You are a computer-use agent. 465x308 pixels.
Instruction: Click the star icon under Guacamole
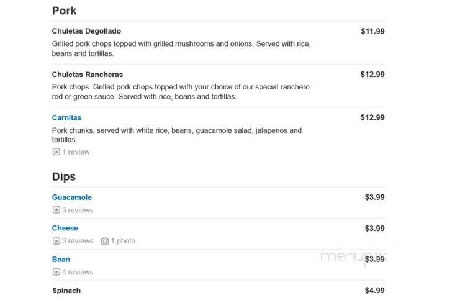56,210
